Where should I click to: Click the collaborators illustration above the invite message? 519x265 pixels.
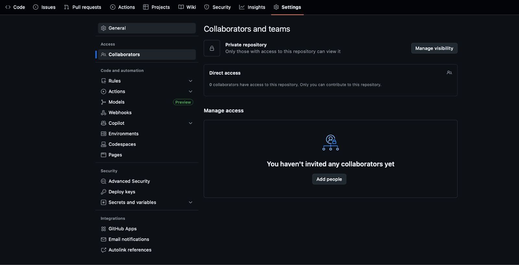point(331,143)
